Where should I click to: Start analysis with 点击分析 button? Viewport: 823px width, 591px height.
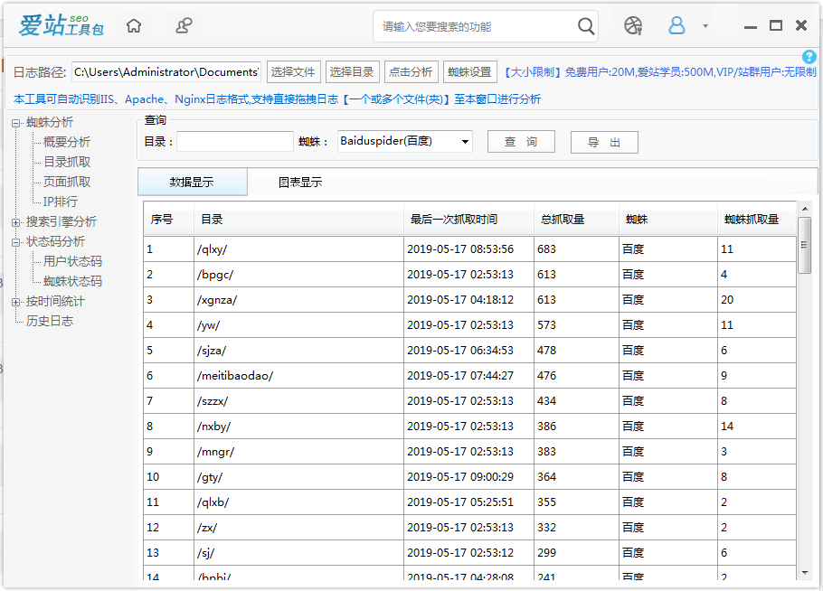click(411, 72)
